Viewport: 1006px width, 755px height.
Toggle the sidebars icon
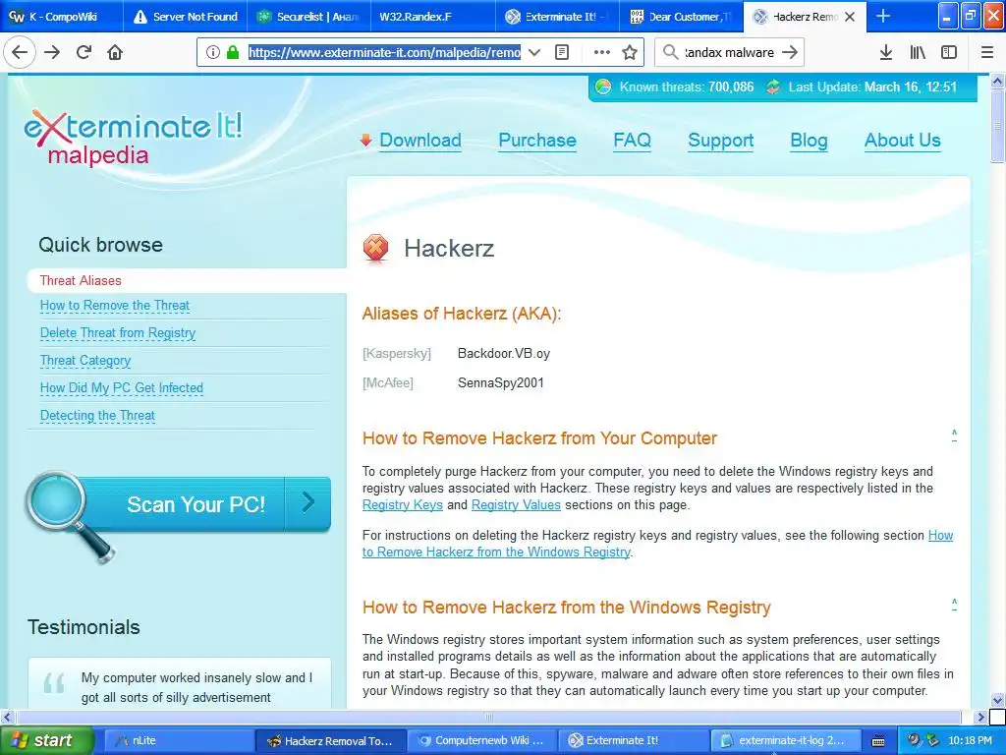pos(949,52)
